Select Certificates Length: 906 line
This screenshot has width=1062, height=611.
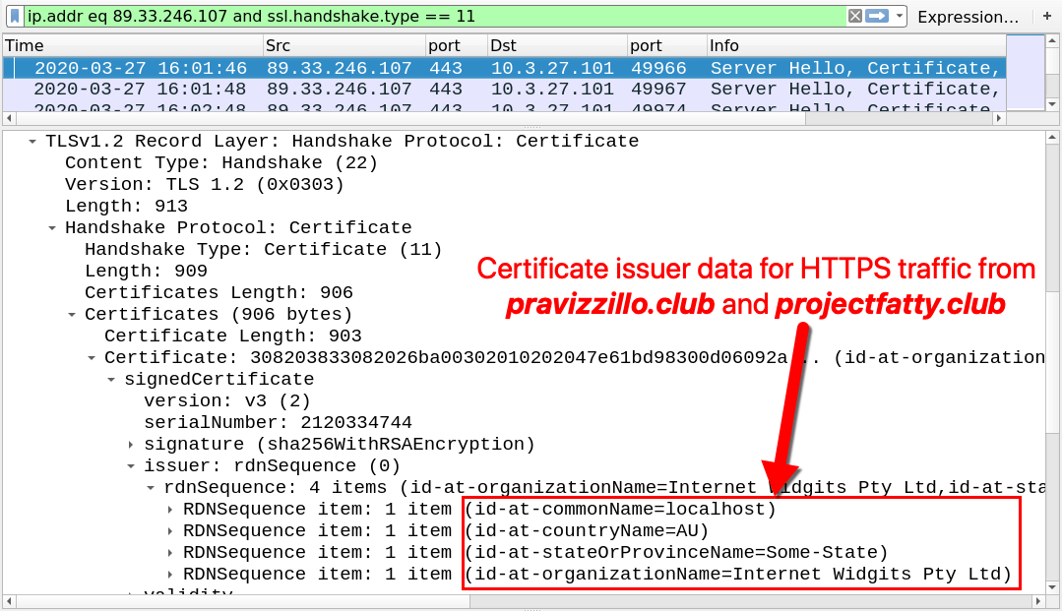(219, 292)
